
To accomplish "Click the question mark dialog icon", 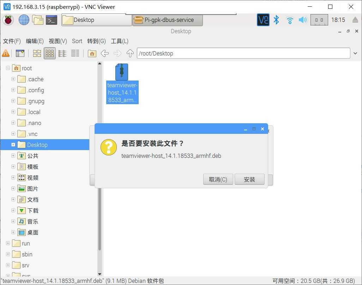I will click(109, 147).
